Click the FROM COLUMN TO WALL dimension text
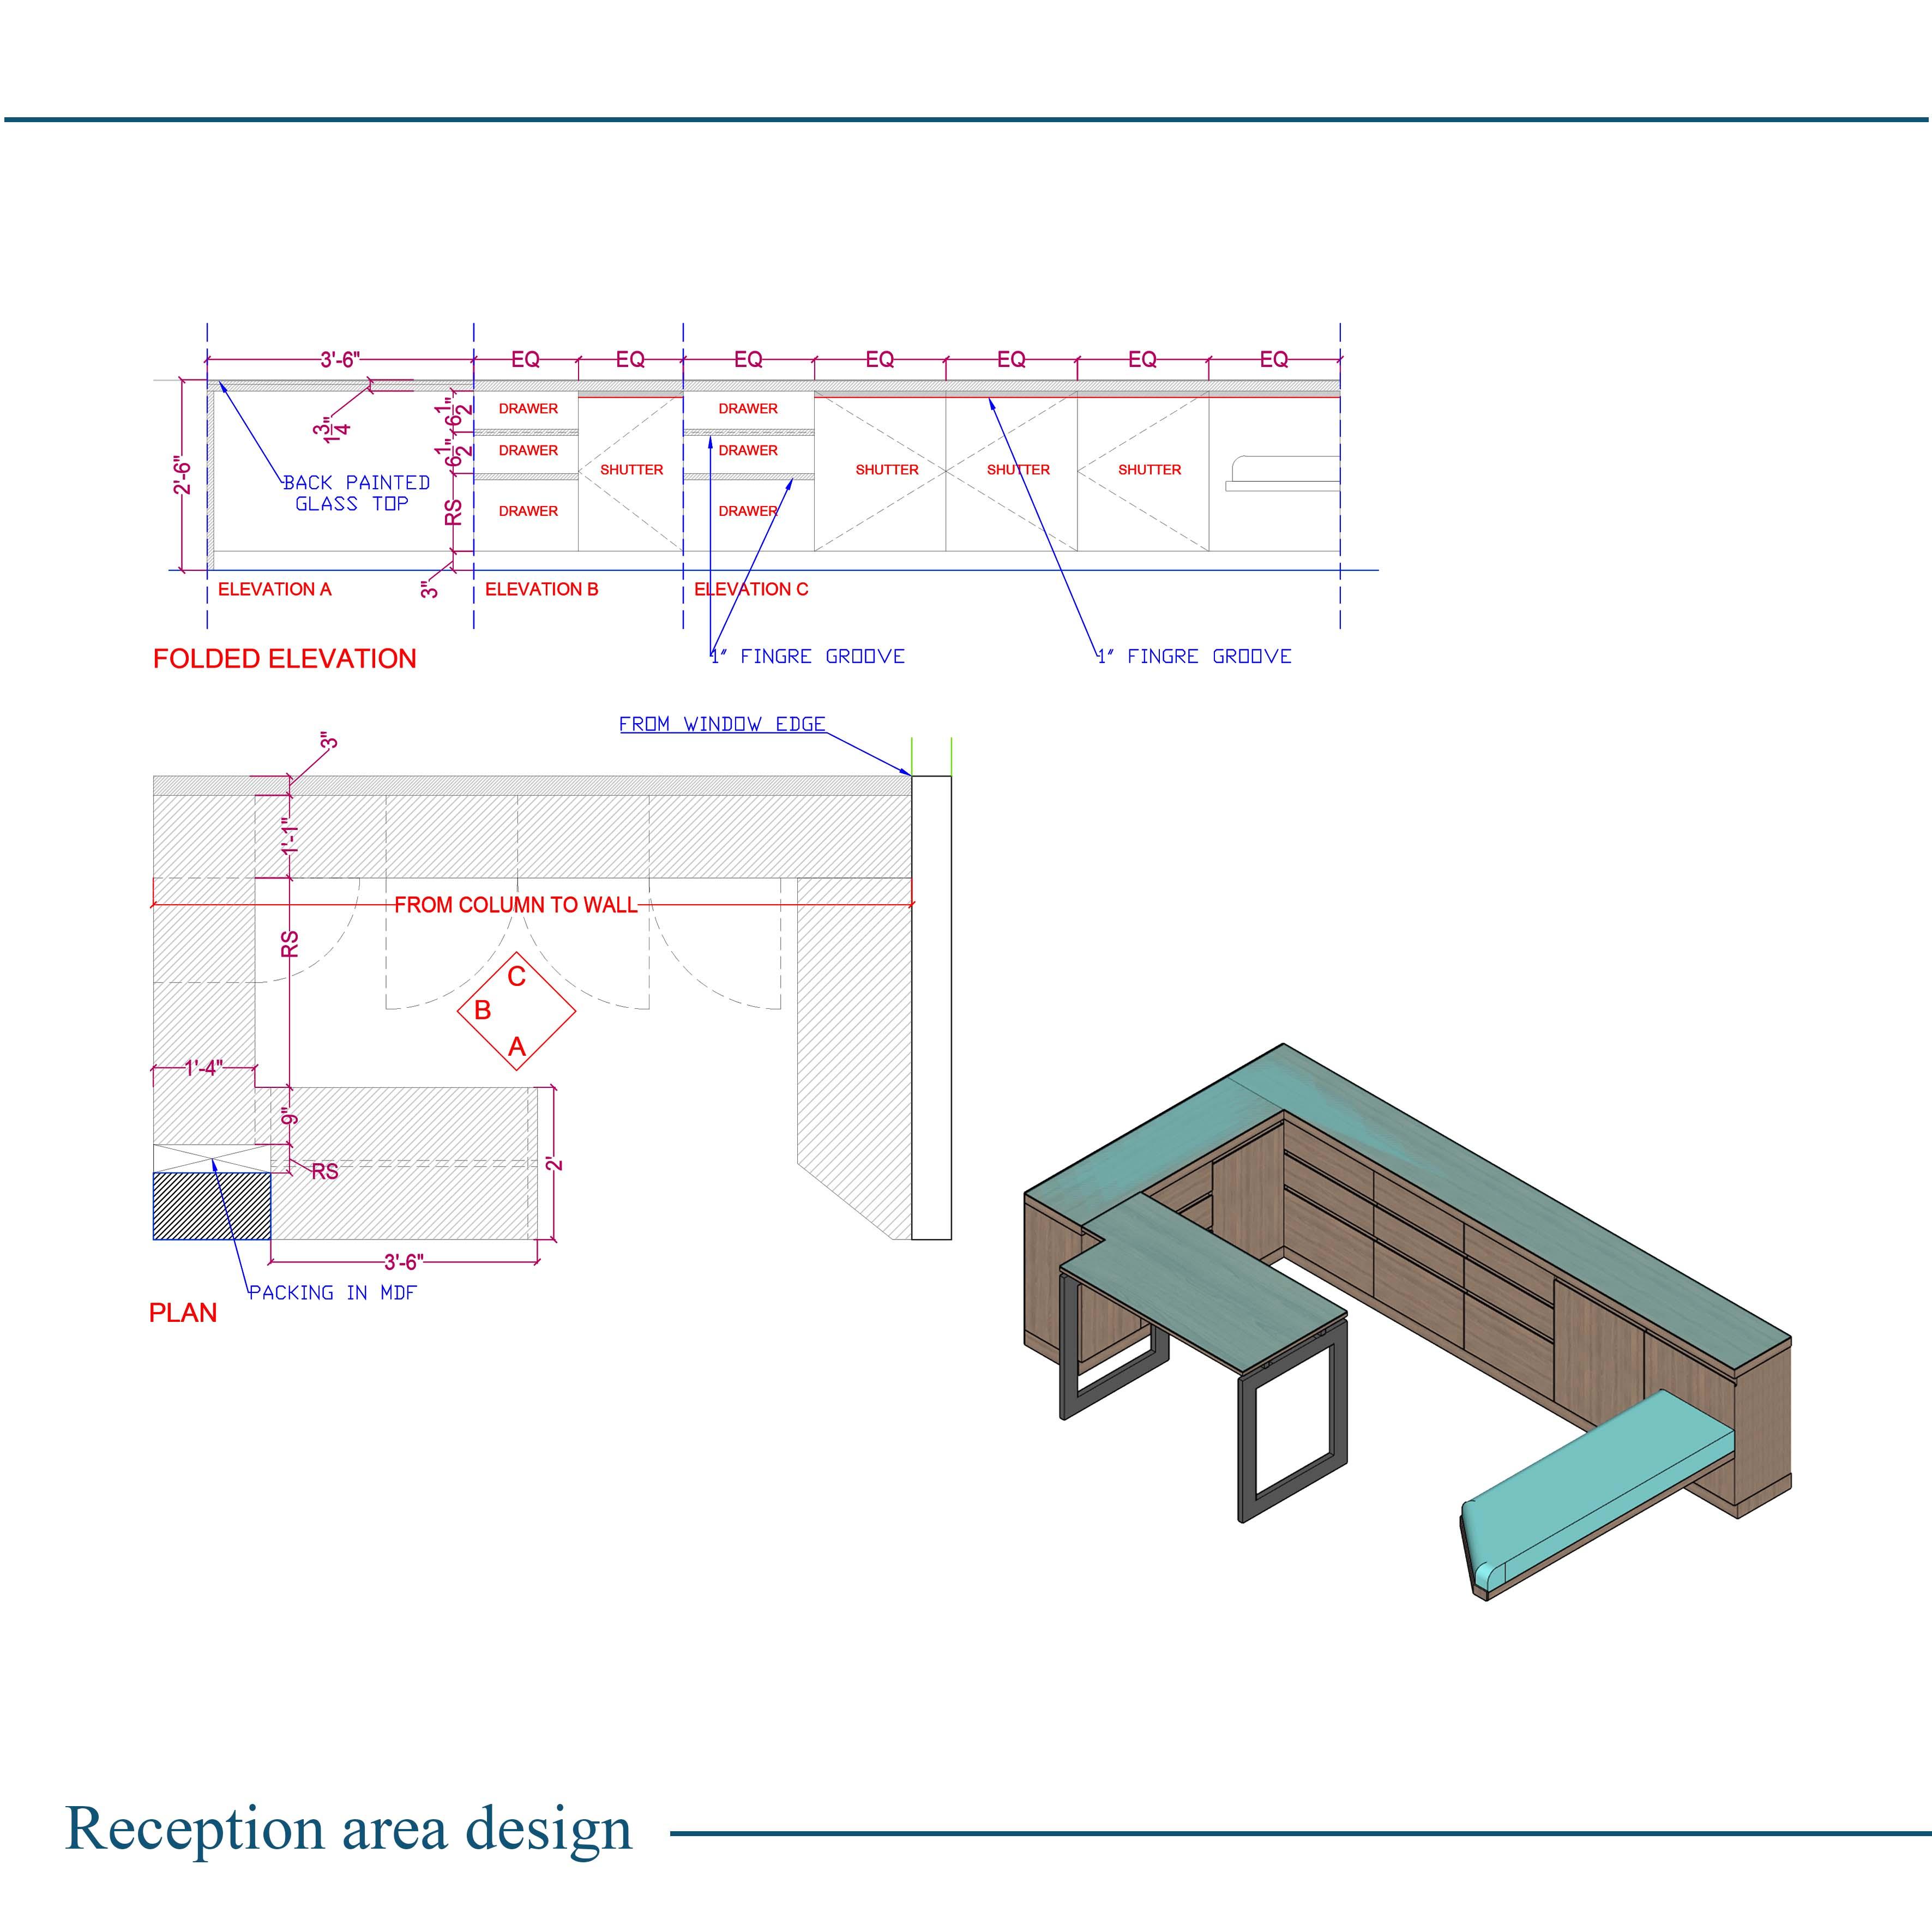Image resolution: width=1932 pixels, height=1913 pixels. coord(515,905)
